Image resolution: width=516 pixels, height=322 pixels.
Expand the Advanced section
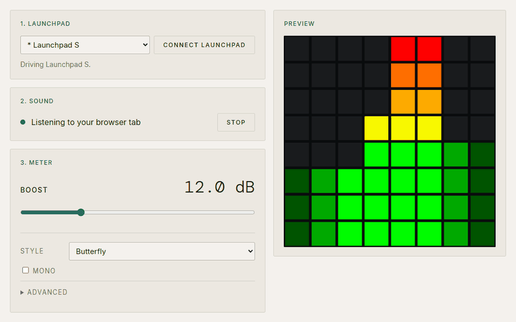click(44, 292)
